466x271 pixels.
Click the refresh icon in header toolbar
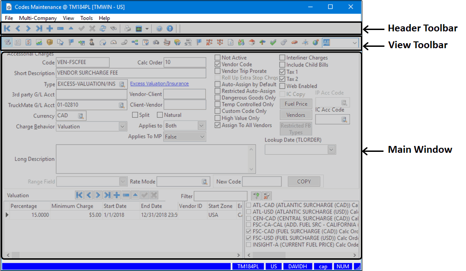(103, 29)
